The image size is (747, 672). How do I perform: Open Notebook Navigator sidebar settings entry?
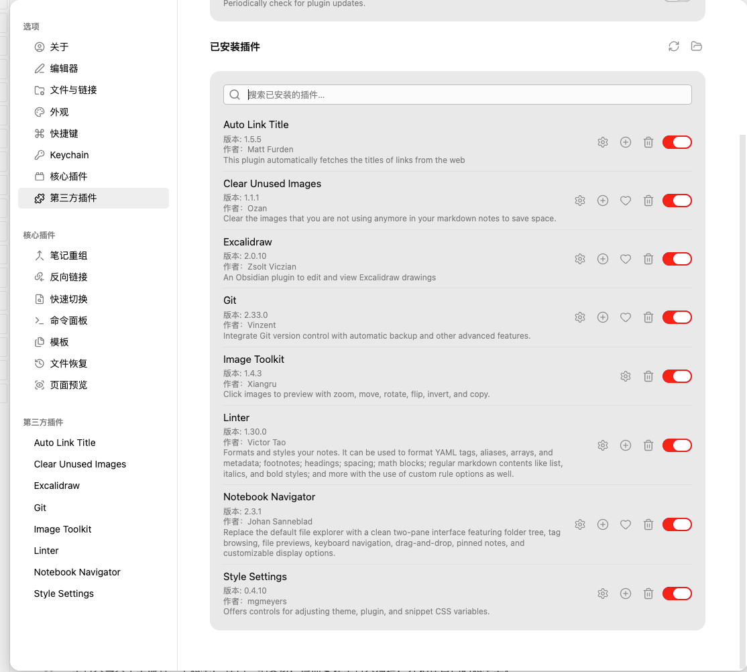(x=77, y=572)
